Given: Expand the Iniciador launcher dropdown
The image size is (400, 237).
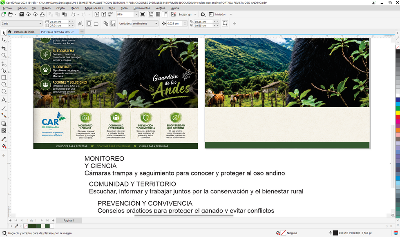Looking at the screenshot, I should [231, 15].
